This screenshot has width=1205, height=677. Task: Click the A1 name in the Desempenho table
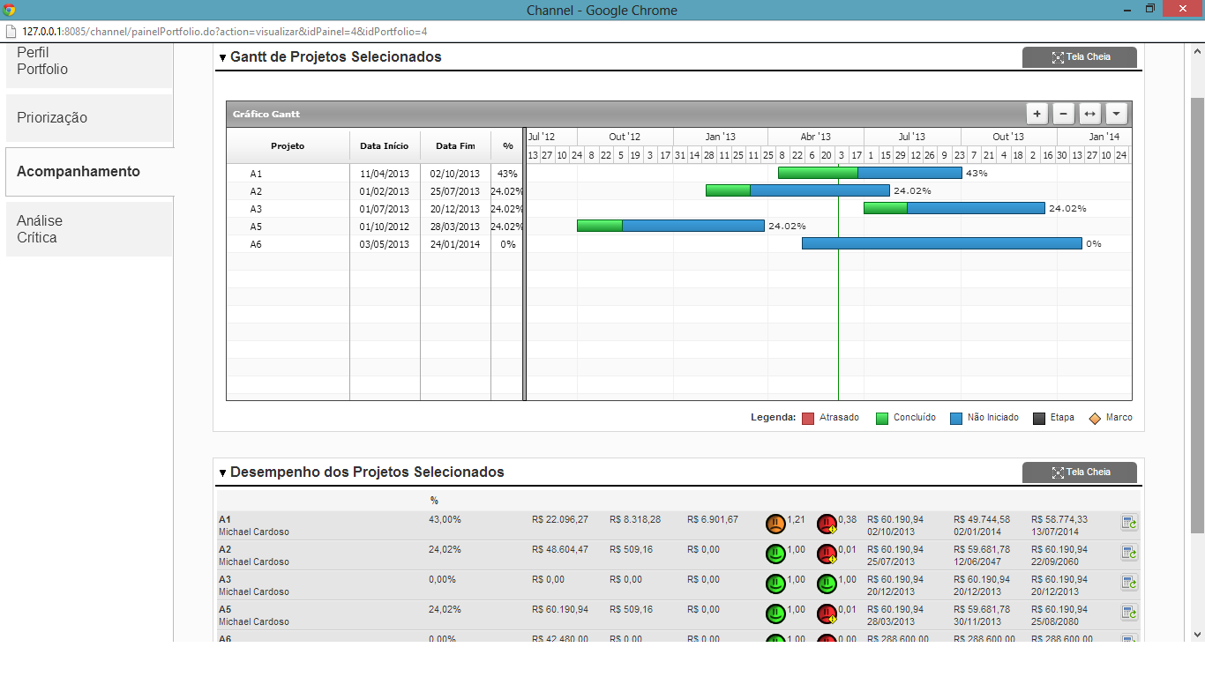coord(225,520)
